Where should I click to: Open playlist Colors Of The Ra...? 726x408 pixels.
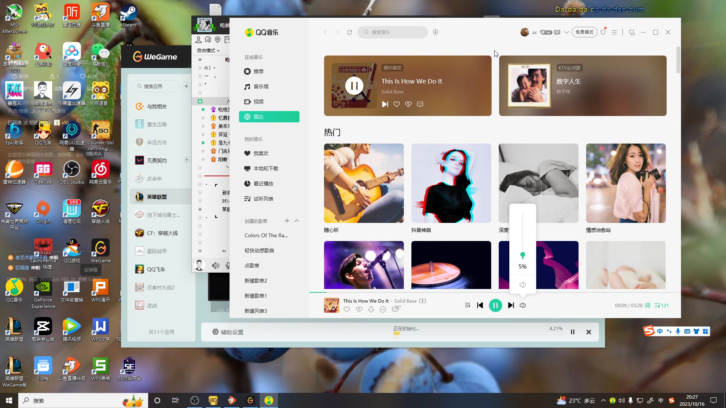click(266, 235)
